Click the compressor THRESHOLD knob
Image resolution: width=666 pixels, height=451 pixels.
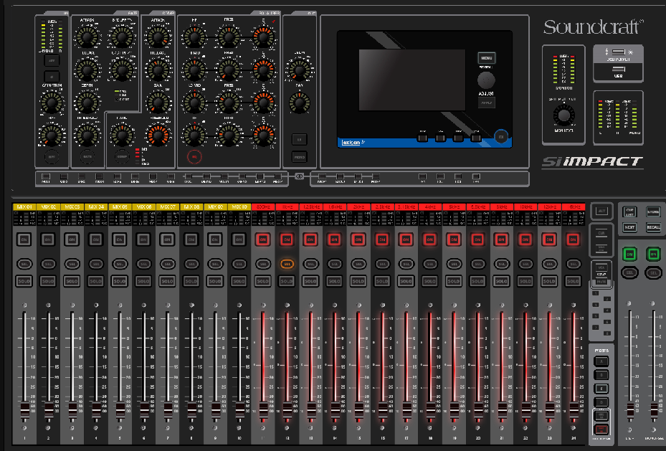[158, 136]
